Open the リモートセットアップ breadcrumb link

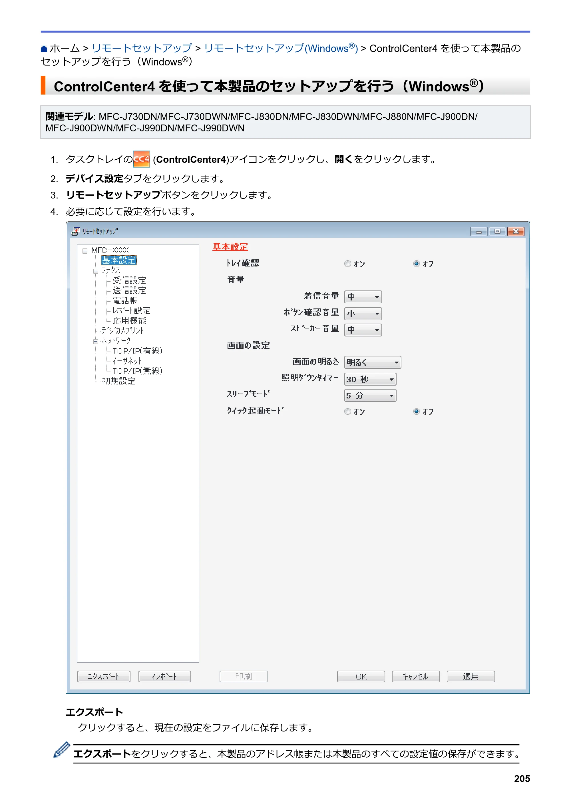[x=142, y=48]
